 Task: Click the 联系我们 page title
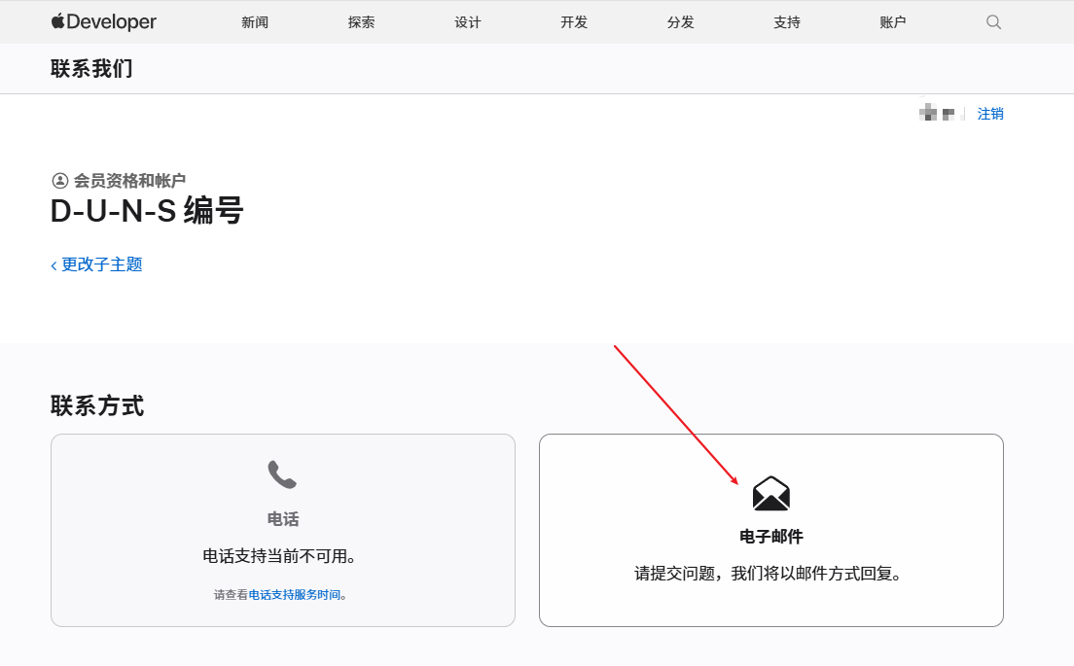pyautogui.click(x=91, y=68)
